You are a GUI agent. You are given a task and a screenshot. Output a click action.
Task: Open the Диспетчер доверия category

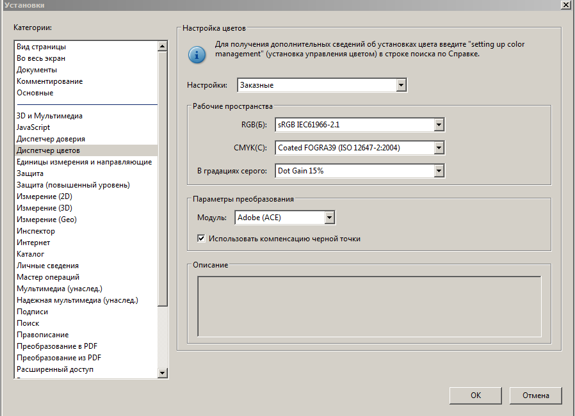(x=51, y=139)
